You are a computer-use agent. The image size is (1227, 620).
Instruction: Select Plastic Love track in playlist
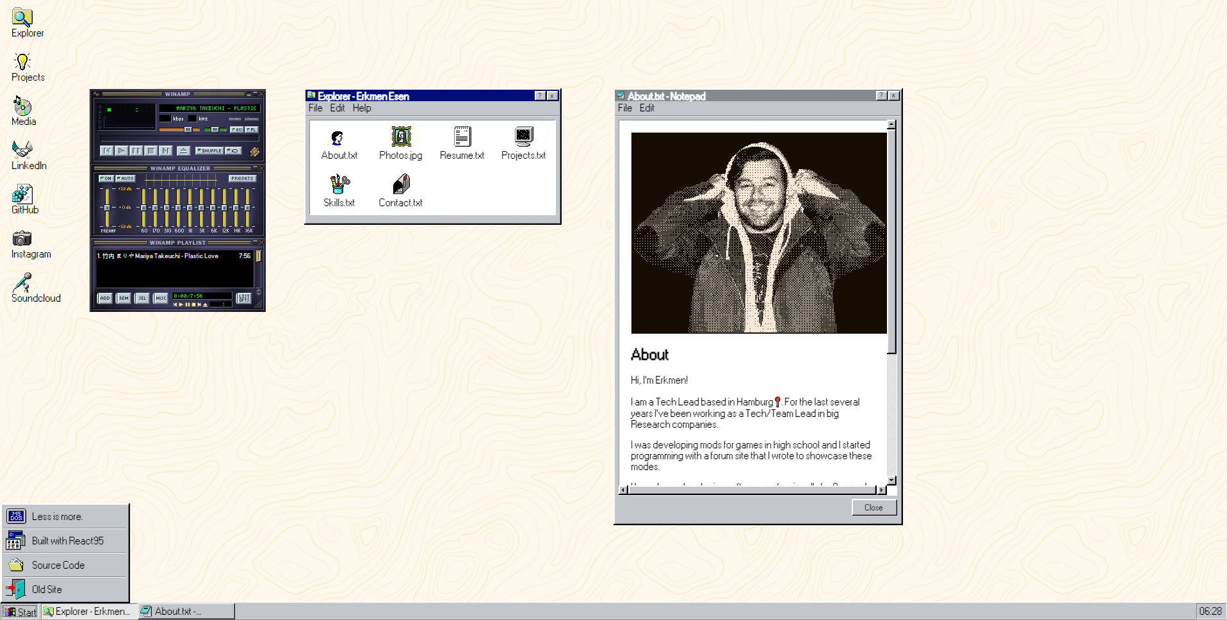click(x=174, y=256)
